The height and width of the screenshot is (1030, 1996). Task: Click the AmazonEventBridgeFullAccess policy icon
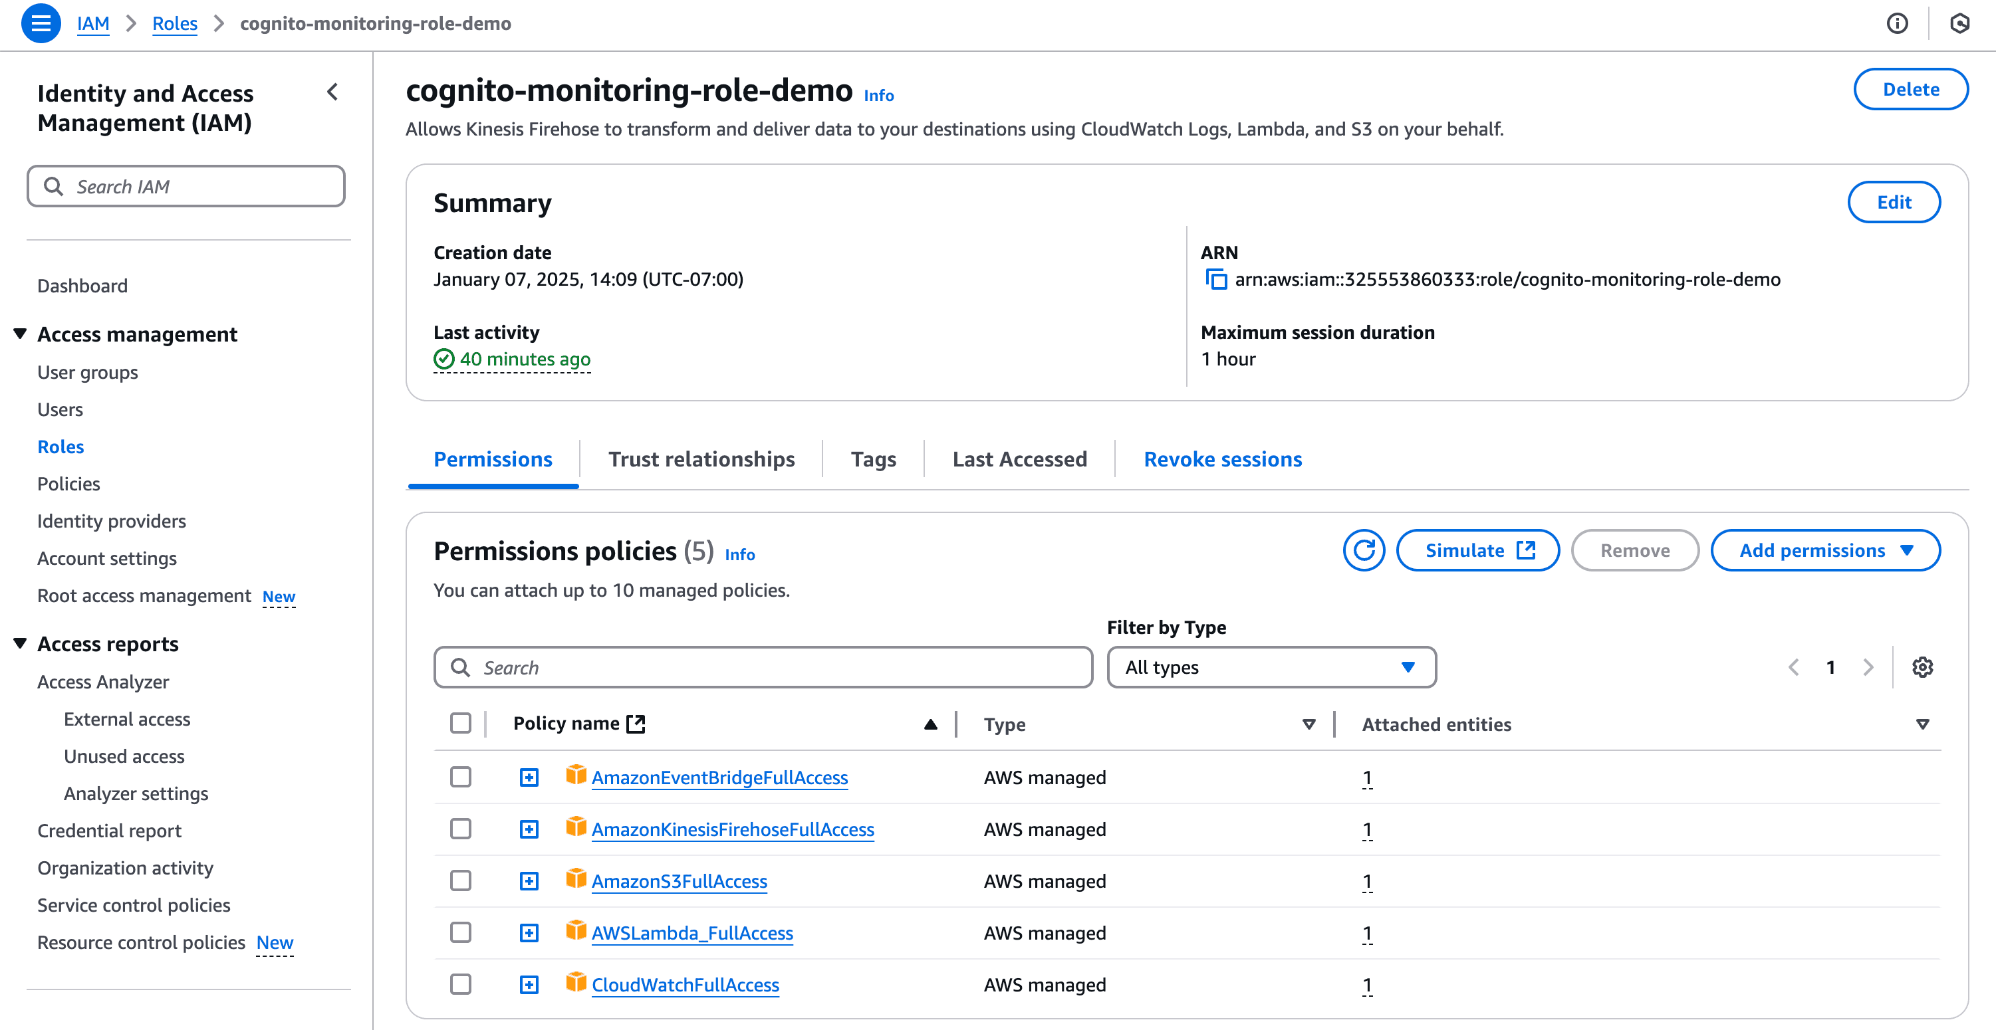(x=576, y=776)
